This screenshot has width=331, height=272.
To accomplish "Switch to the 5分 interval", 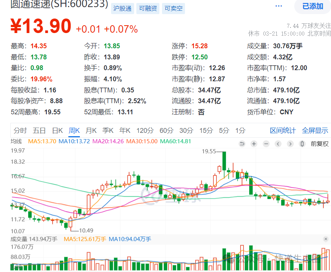I will pos(224,131).
